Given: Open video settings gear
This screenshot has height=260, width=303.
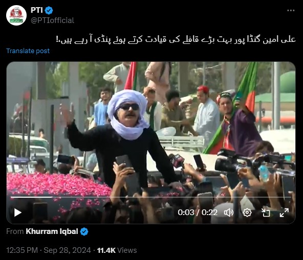Looking at the screenshot, I should (x=247, y=212).
